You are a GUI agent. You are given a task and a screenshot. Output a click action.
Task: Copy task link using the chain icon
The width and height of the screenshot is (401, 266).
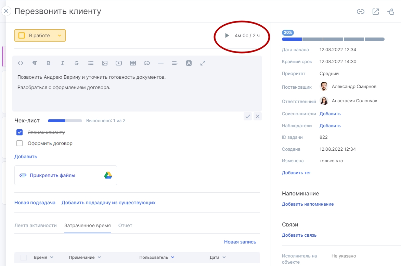[x=360, y=12]
